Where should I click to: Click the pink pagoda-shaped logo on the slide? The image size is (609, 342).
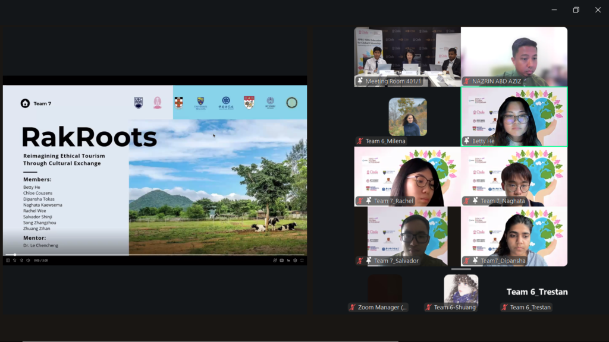tap(157, 103)
